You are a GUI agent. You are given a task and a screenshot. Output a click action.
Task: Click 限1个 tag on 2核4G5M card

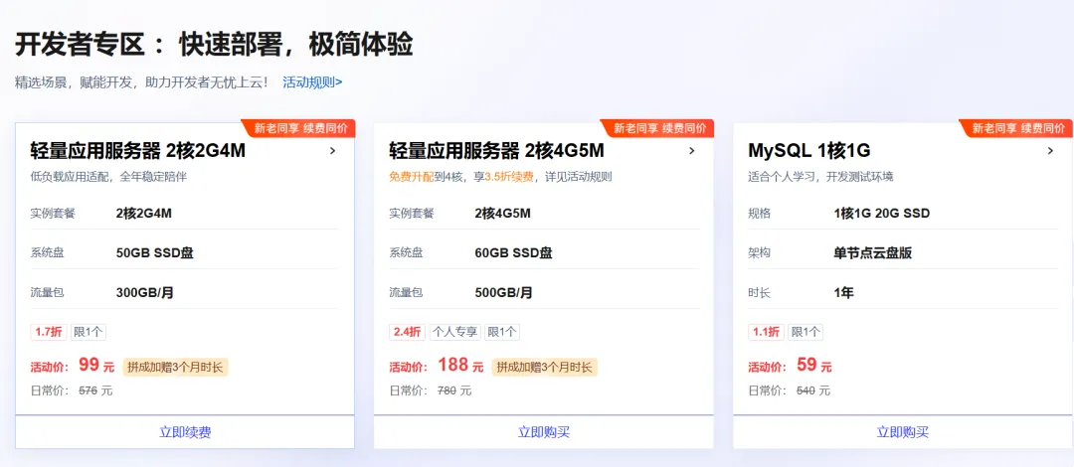pos(502,332)
